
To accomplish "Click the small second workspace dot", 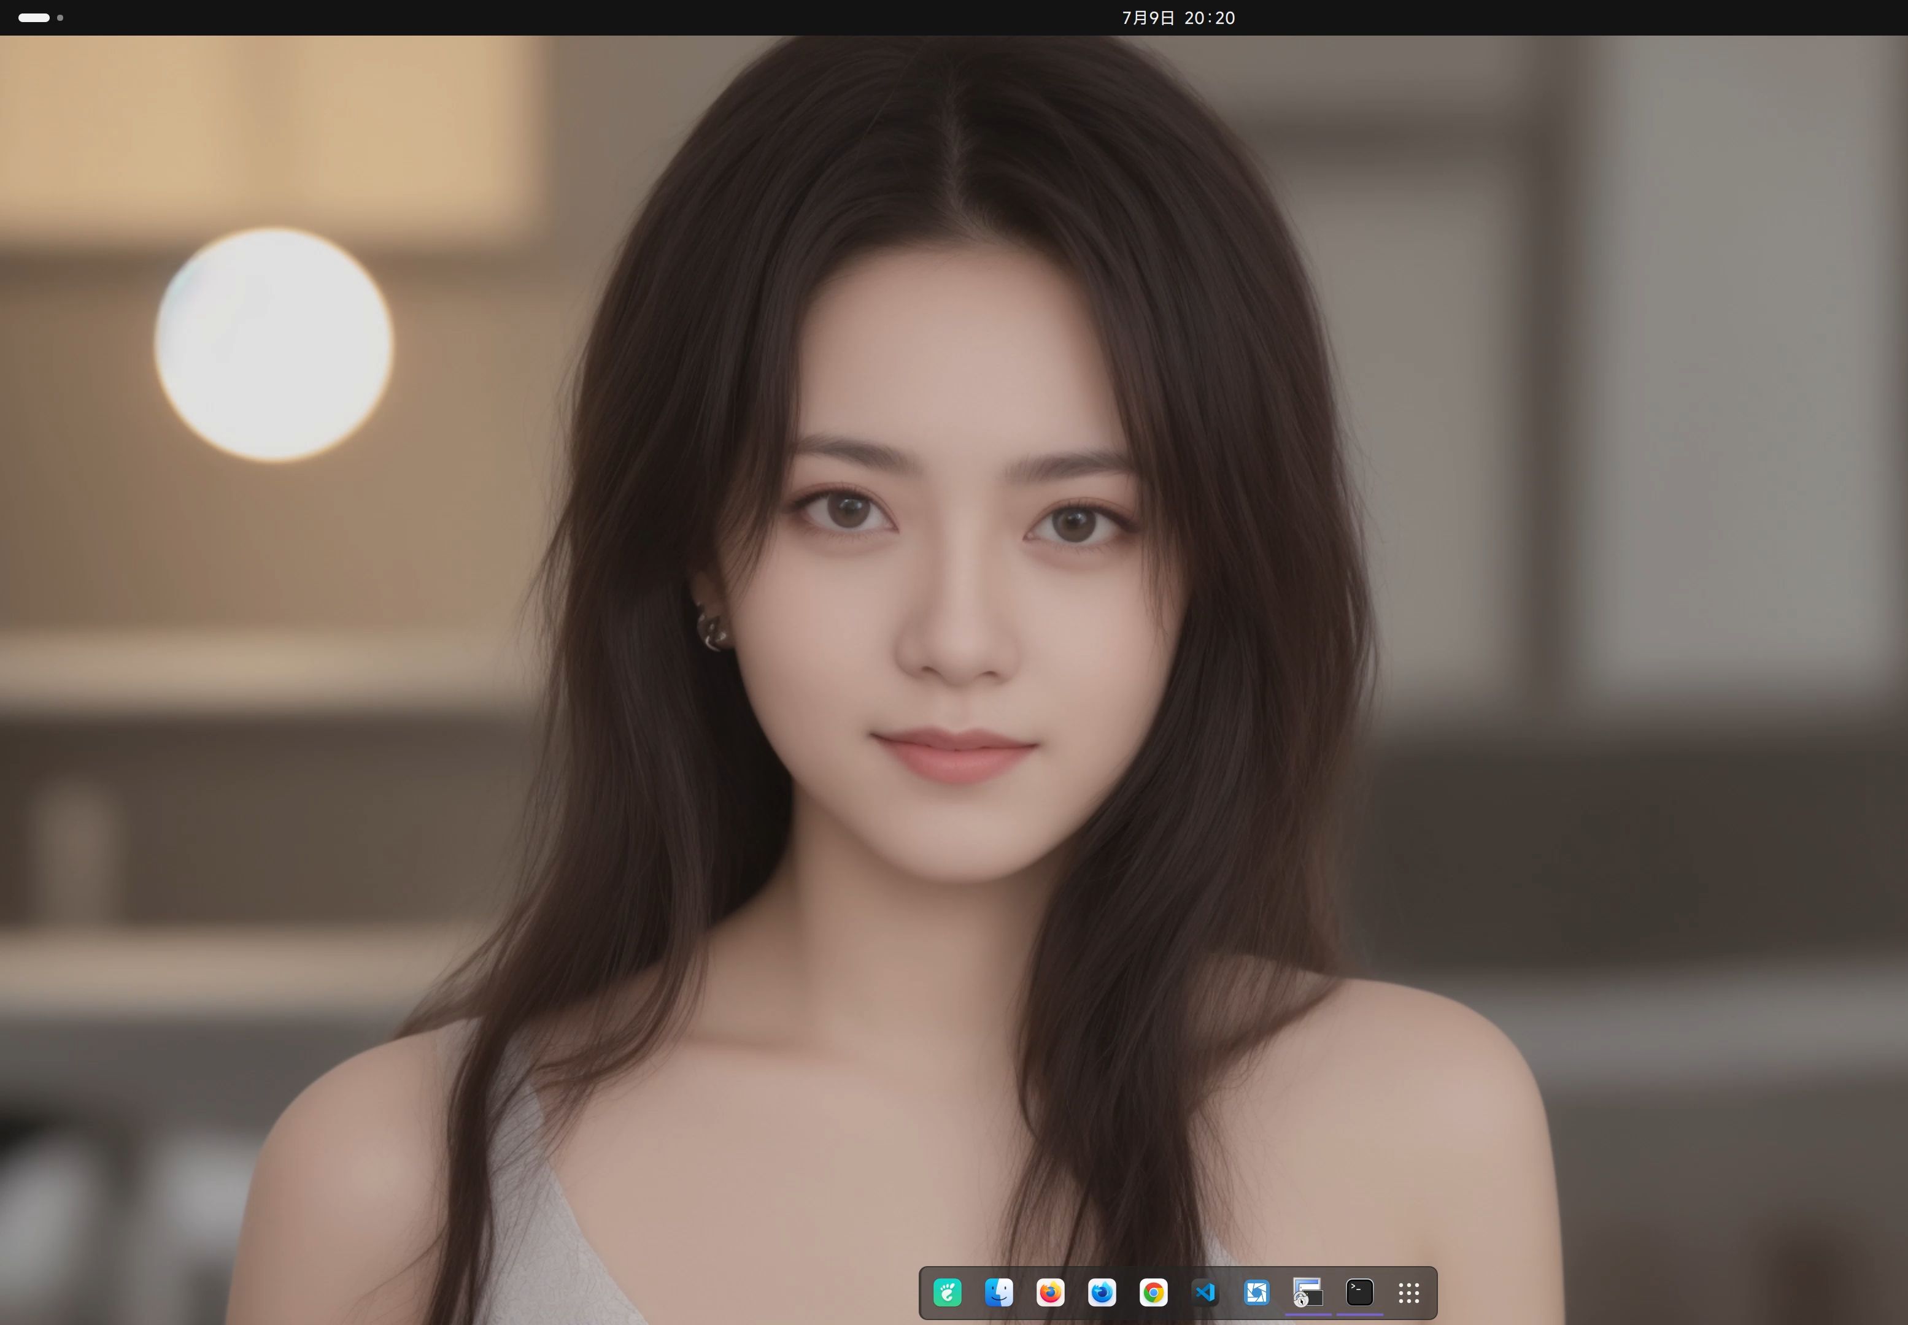I will coord(60,17).
